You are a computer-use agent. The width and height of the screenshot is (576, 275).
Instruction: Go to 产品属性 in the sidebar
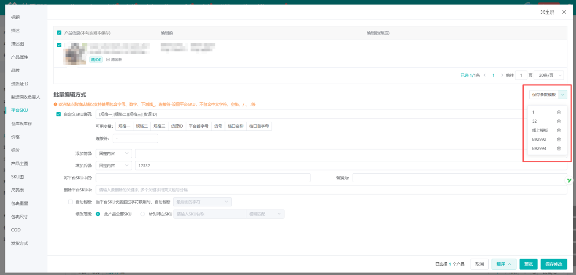pos(20,57)
